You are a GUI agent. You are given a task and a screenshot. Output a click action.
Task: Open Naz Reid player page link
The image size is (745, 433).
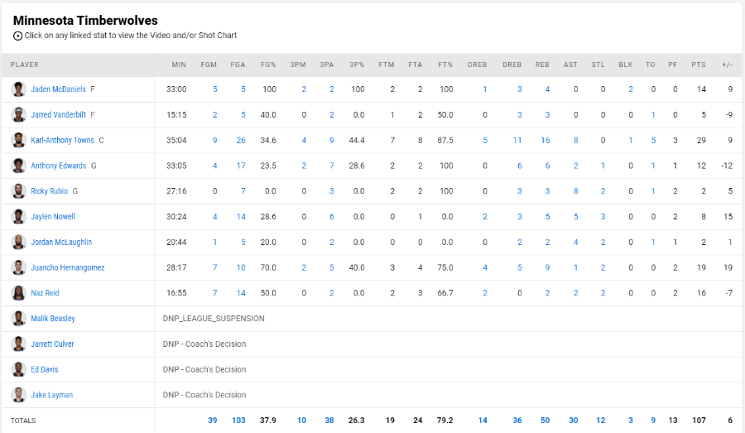point(46,293)
